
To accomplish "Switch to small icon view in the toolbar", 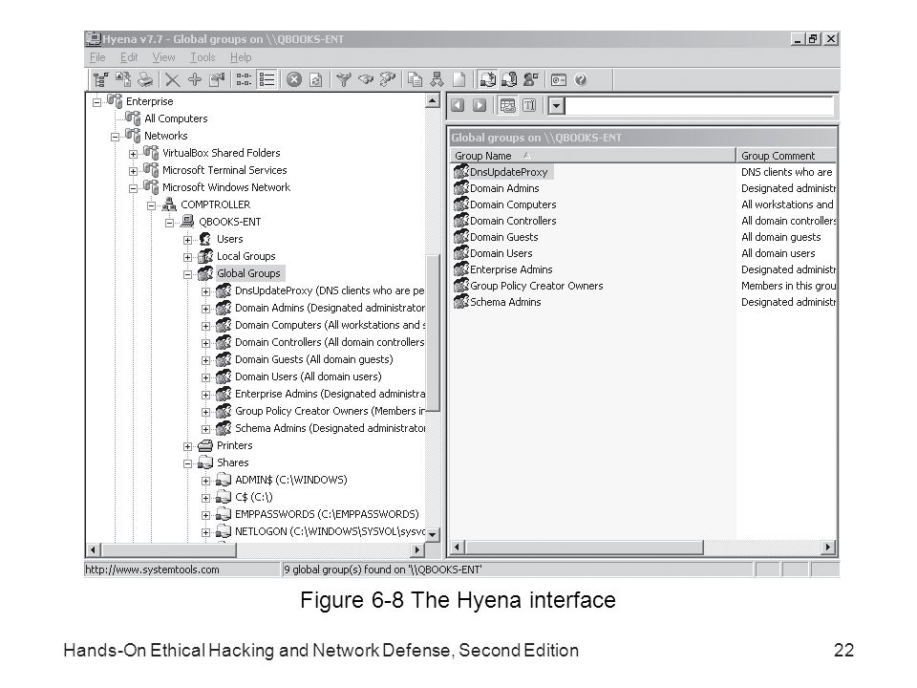I will pos(244,79).
